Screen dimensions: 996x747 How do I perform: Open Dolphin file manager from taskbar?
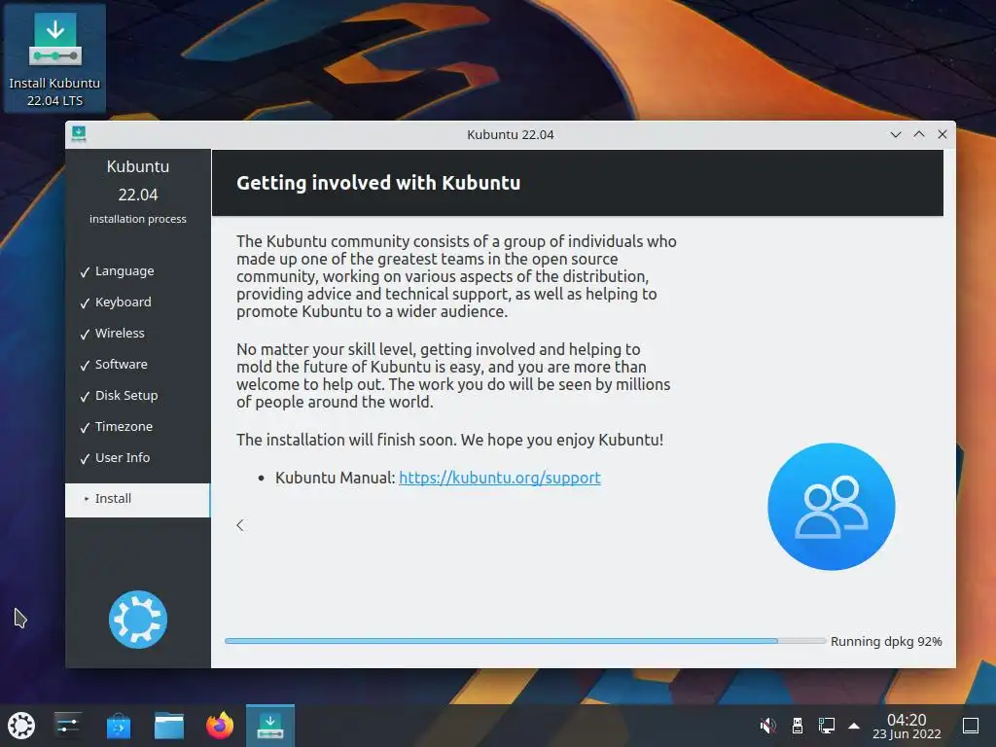click(x=169, y=726)
